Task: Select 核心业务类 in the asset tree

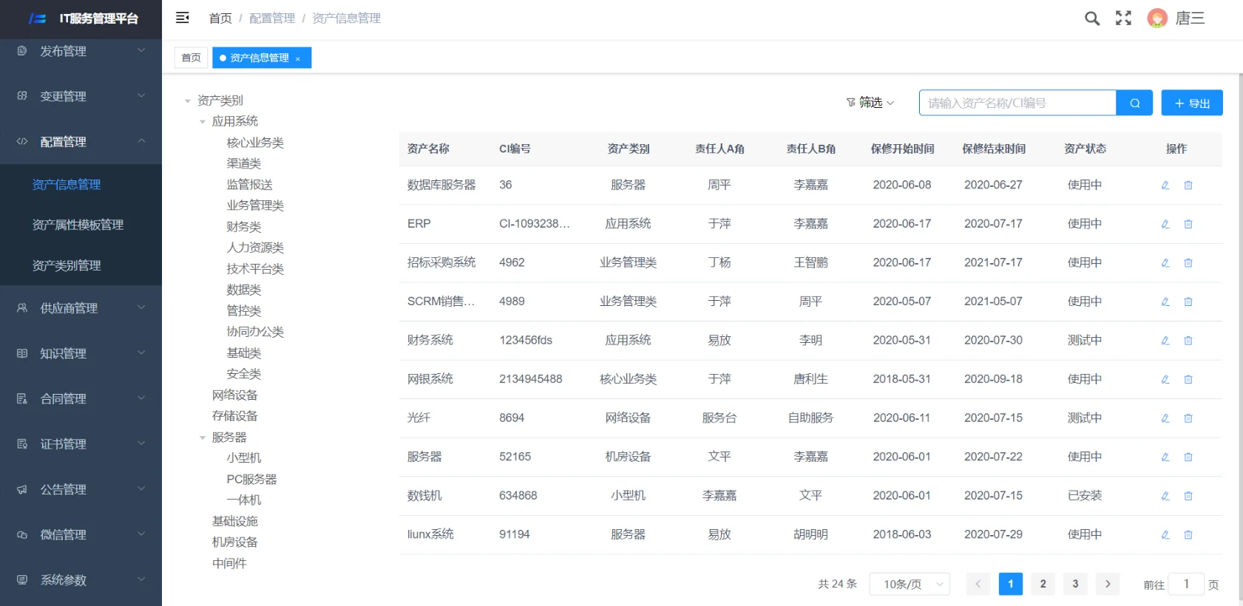Action: pyautogui.click(x=255, y=143)
